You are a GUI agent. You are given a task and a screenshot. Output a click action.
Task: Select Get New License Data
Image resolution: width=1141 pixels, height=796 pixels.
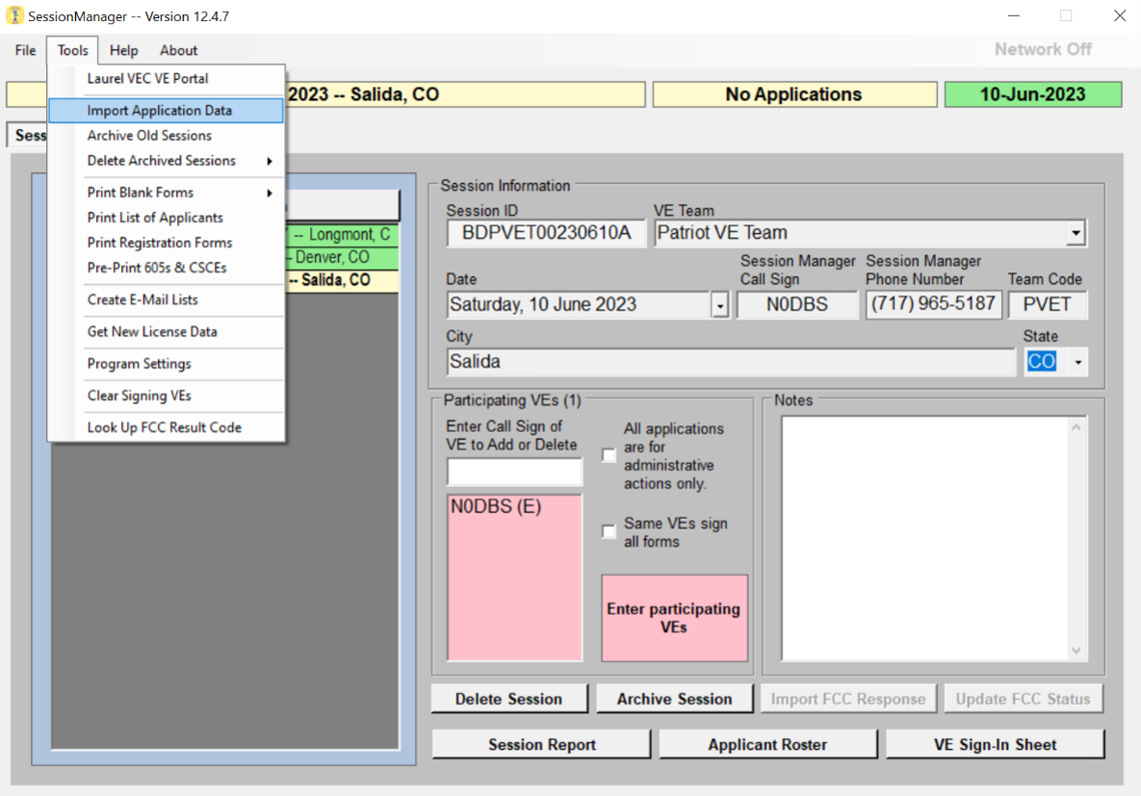click(166, 332)
